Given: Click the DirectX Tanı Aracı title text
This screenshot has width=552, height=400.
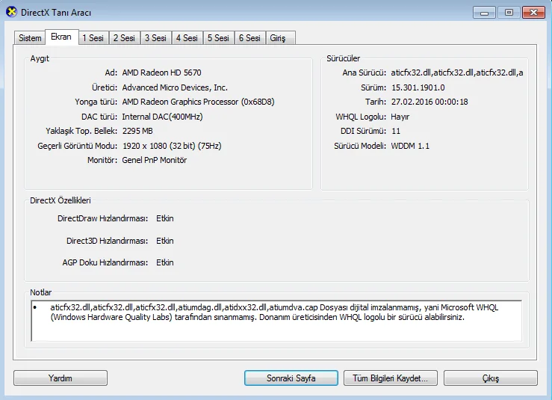Looking at the screenshot, I should [56, 13].
